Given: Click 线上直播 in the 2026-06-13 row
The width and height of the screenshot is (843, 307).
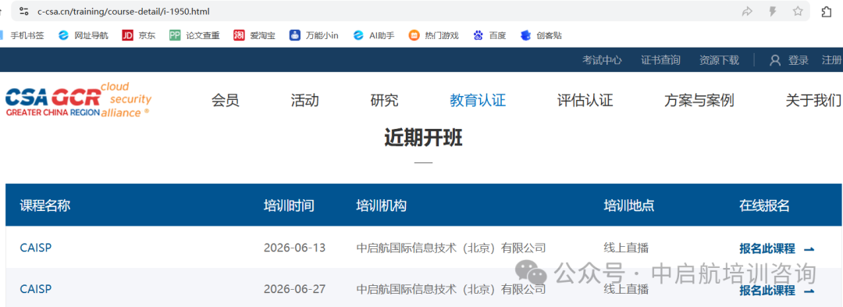Looking at the screenshot, I should (626, 248).
